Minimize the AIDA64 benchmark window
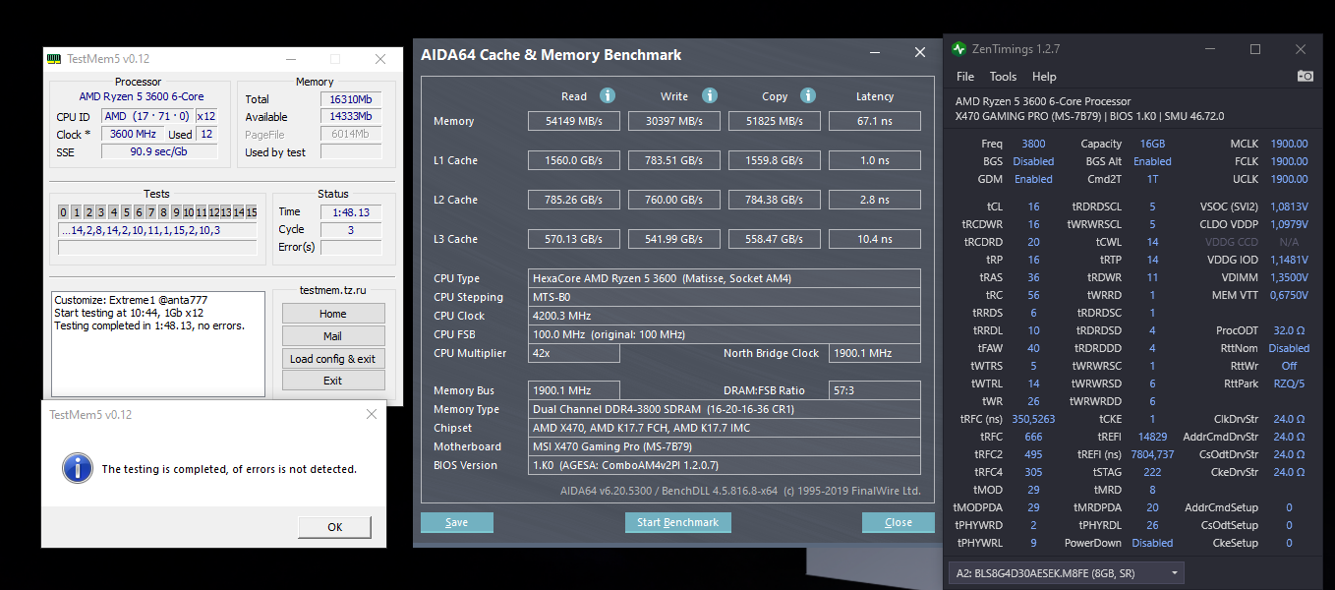 (x=875, y=52)
